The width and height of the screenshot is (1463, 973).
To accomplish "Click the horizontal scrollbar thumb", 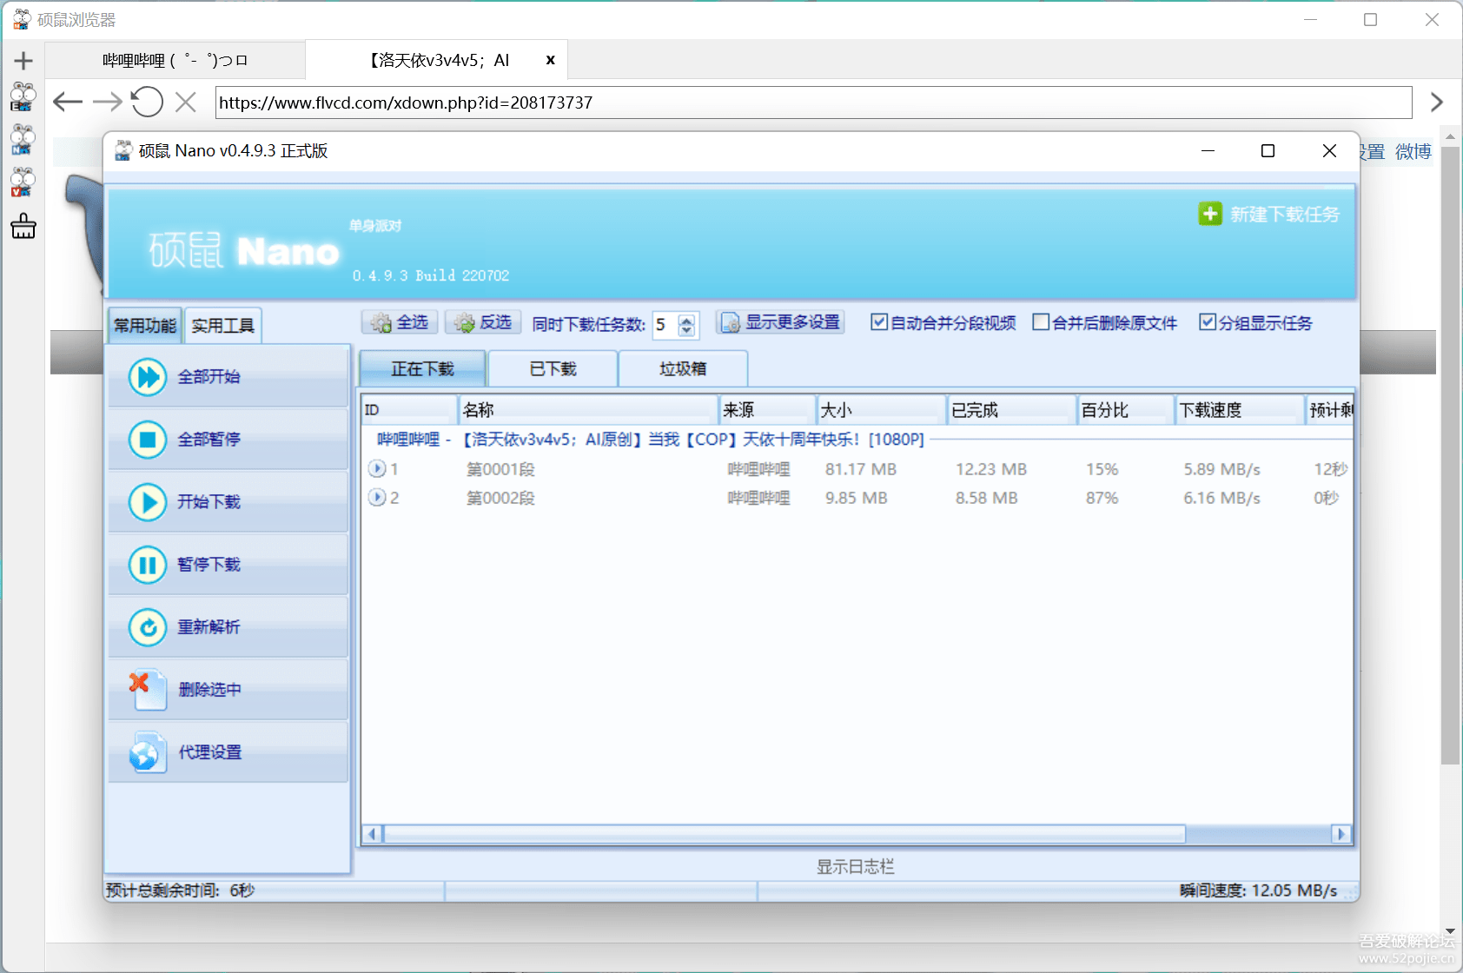I will (x=784, y=834).
